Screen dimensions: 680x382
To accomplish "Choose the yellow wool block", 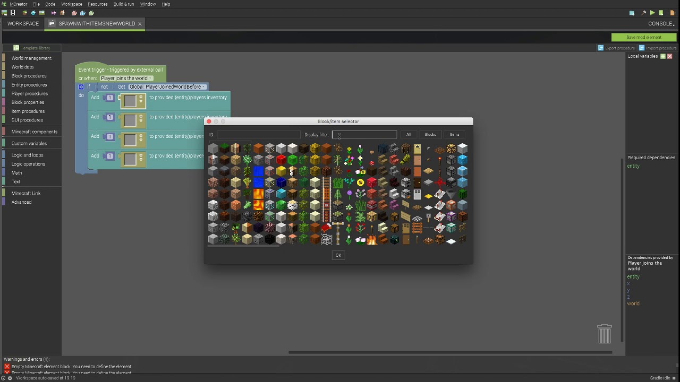I will pyautogui.click(x=281, y=171).
